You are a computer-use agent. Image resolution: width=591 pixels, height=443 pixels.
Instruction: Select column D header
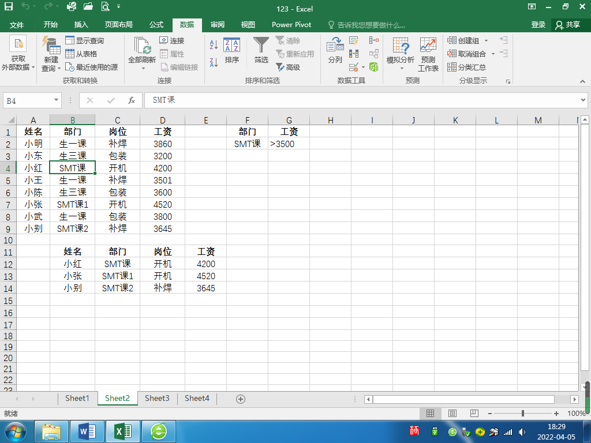click(x=162, y=120)
